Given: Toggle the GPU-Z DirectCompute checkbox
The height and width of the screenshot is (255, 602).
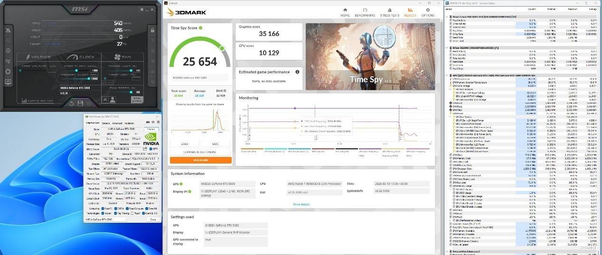Looking at the screenshot, I should tap(127, 209).
